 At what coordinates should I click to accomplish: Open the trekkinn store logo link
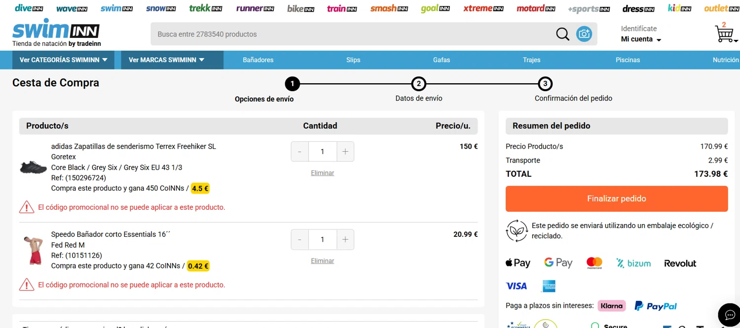coord(206,8)
